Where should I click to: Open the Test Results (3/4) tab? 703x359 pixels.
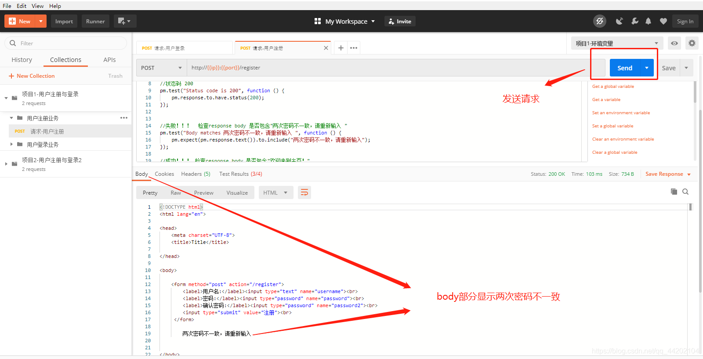(241, 174)
